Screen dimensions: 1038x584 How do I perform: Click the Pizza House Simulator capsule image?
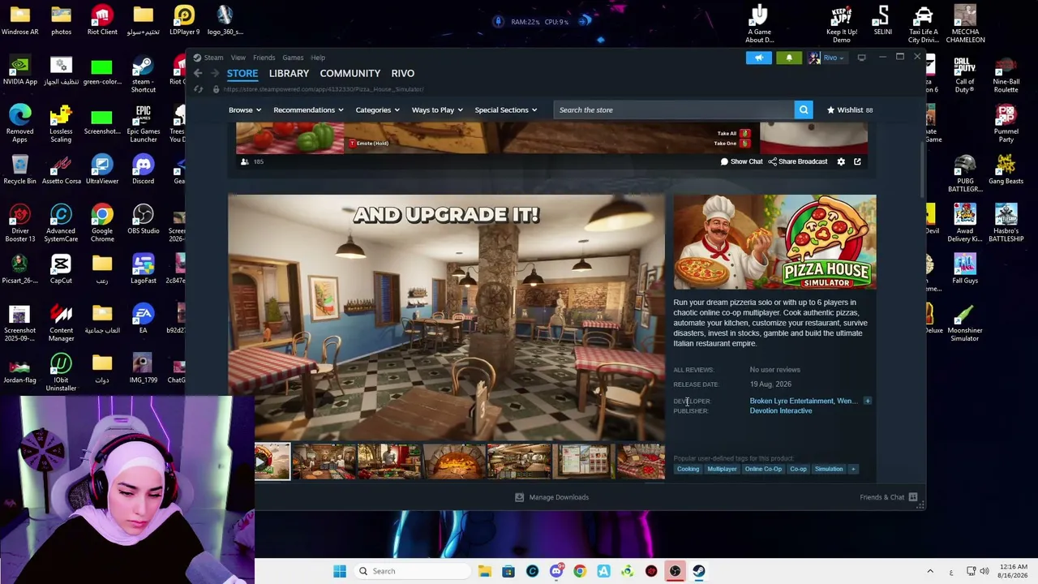click(774, 242)
